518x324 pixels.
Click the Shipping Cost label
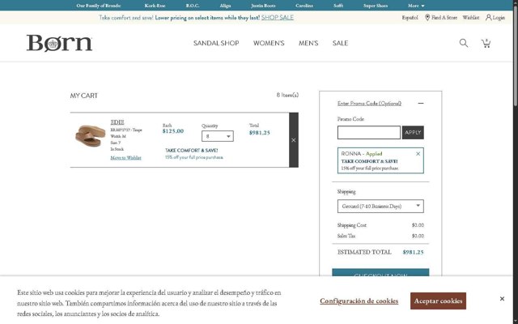[351, 225]
